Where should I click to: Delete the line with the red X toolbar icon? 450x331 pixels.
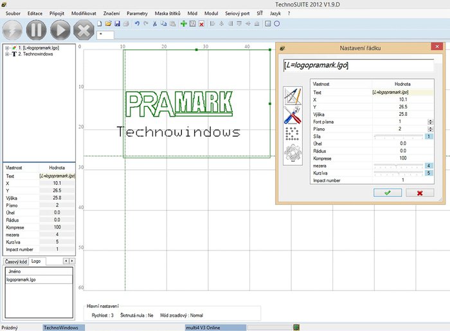click(x=201, y=24)
